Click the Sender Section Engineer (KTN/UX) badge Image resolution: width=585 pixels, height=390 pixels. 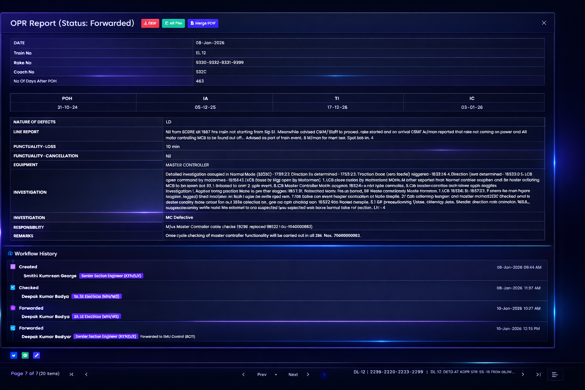point(111,276)
